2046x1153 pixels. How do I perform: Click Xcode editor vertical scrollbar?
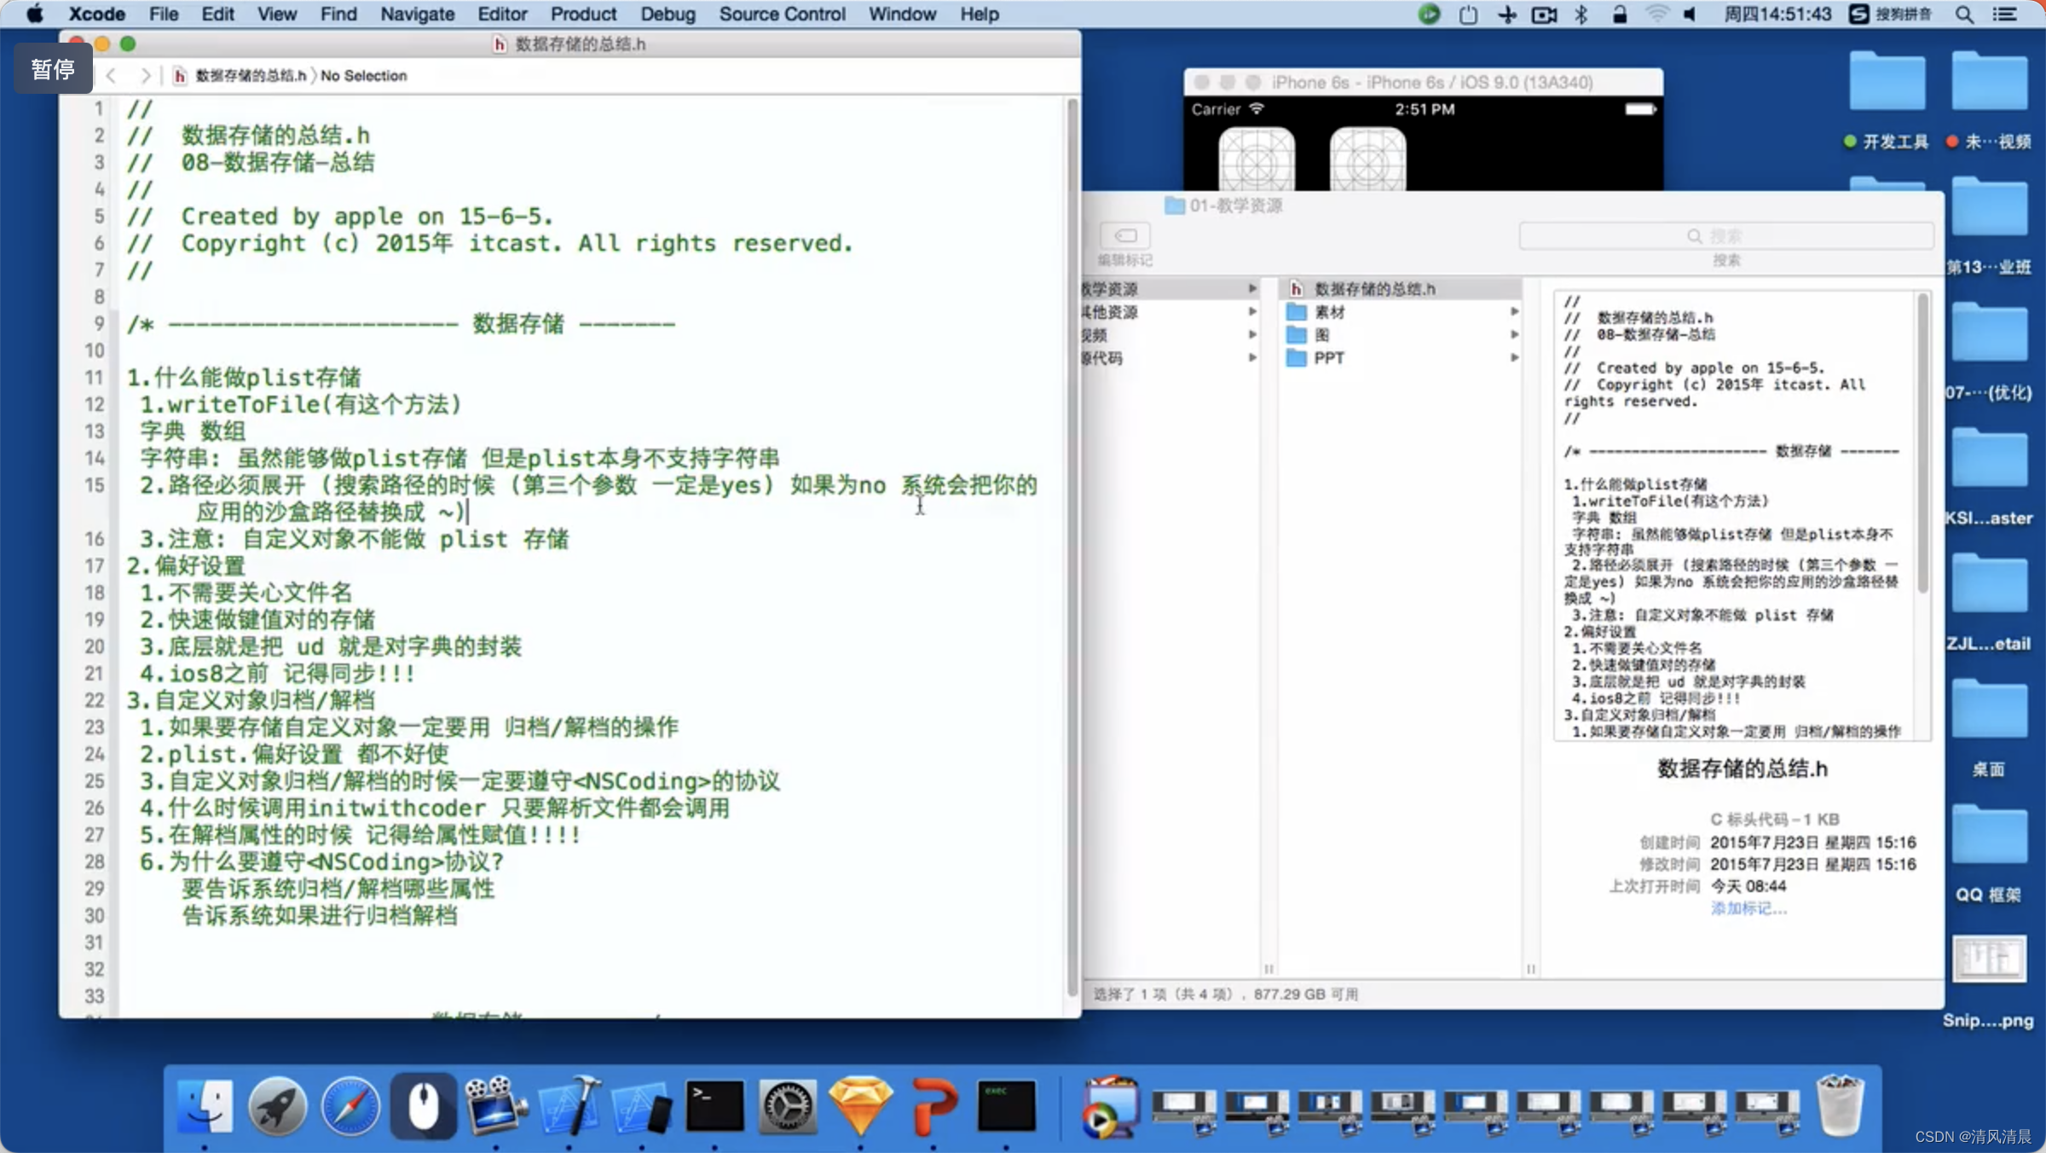click(x=1072, y=546)
